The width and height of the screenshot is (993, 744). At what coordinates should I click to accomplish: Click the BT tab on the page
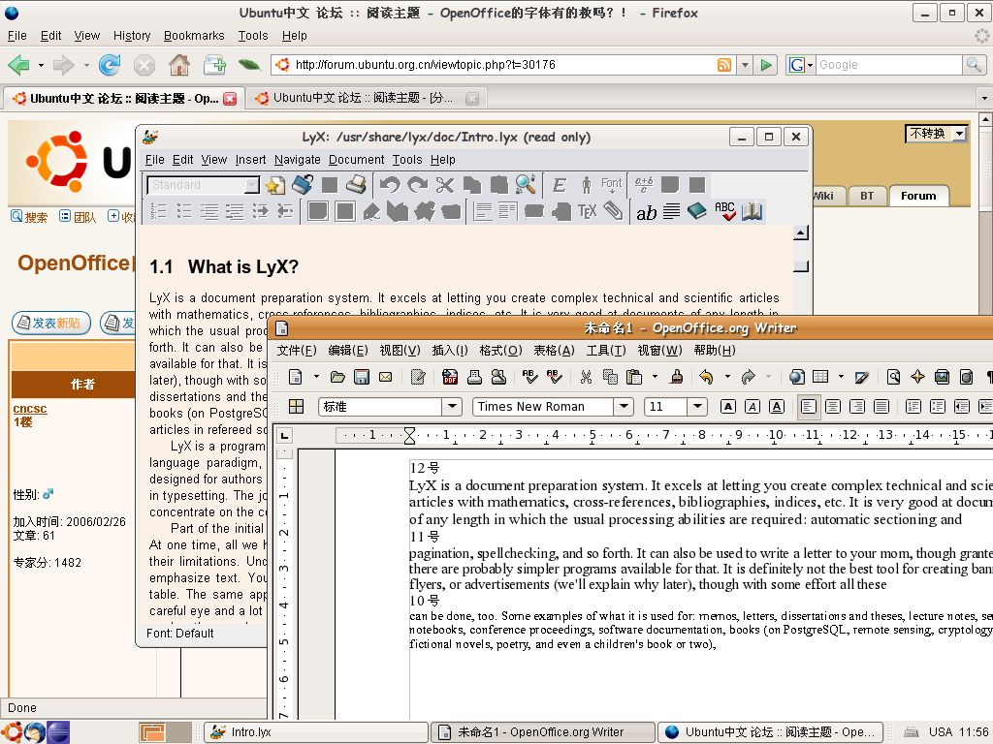(x=866, y=196)
